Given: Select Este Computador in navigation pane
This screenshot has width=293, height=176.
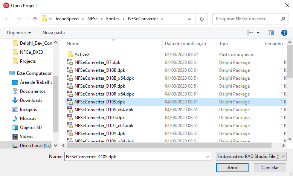Looking at the screenshot, I should coord(31,73).
